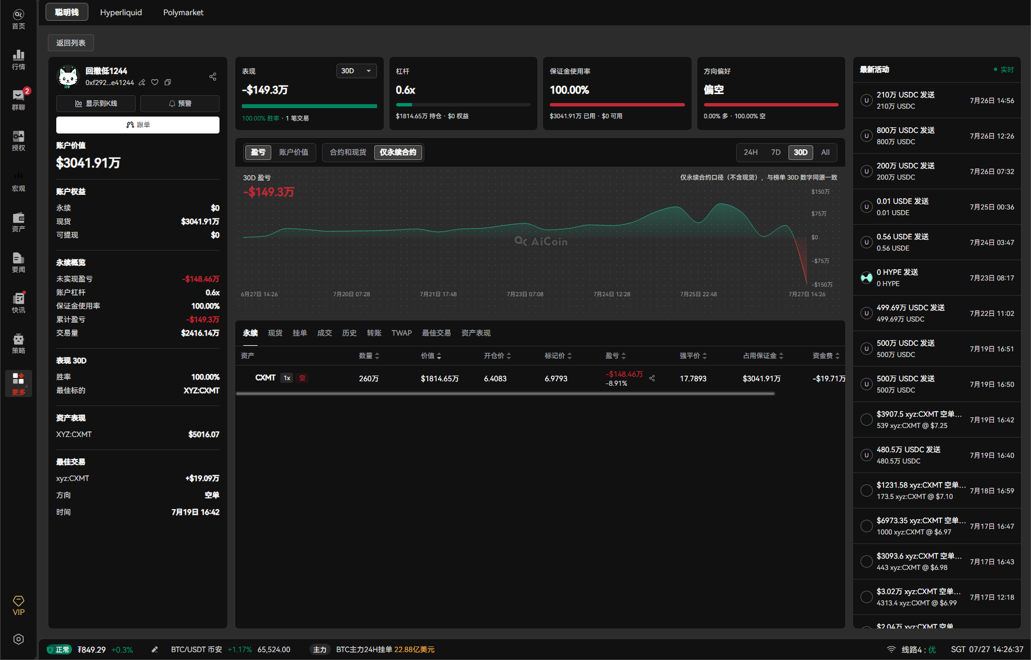Share the CXMT position PnL
The image size is (1031, 660).
click(x=652, y=378)
